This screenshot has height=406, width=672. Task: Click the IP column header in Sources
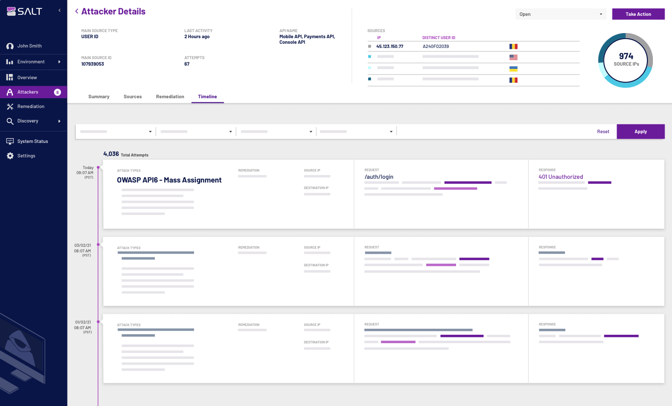point(379,38)
